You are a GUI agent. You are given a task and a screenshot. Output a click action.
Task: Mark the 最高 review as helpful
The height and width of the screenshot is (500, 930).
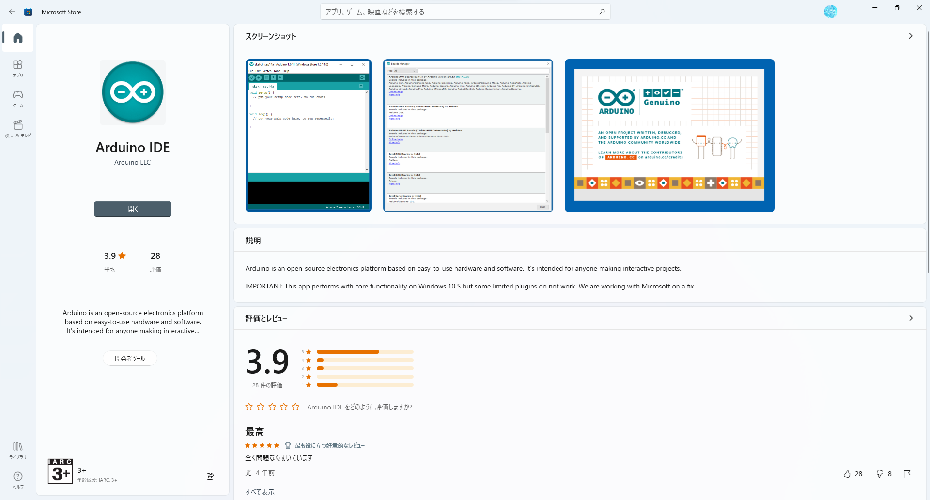click(x=852, y=474)
